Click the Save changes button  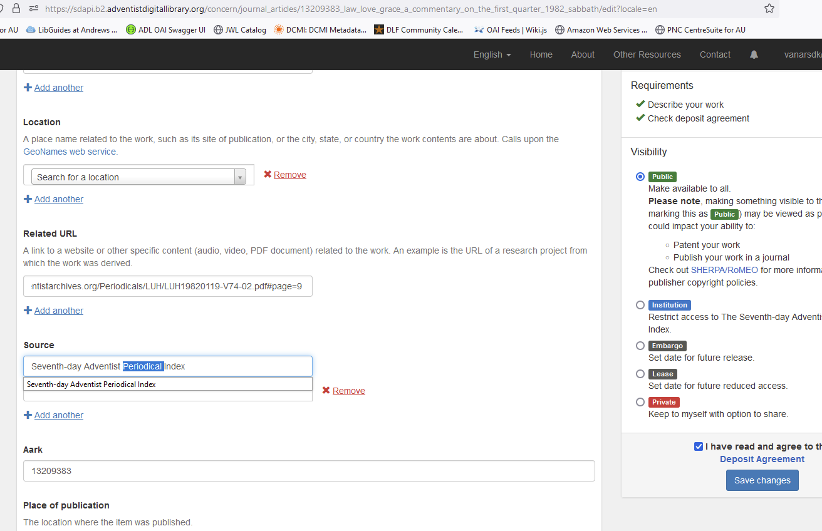[762, 480]
